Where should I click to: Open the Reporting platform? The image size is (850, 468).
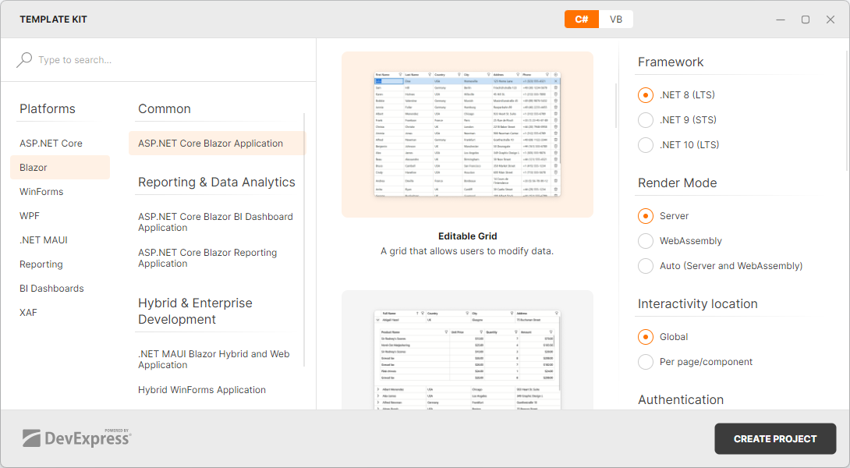[41, 264]
